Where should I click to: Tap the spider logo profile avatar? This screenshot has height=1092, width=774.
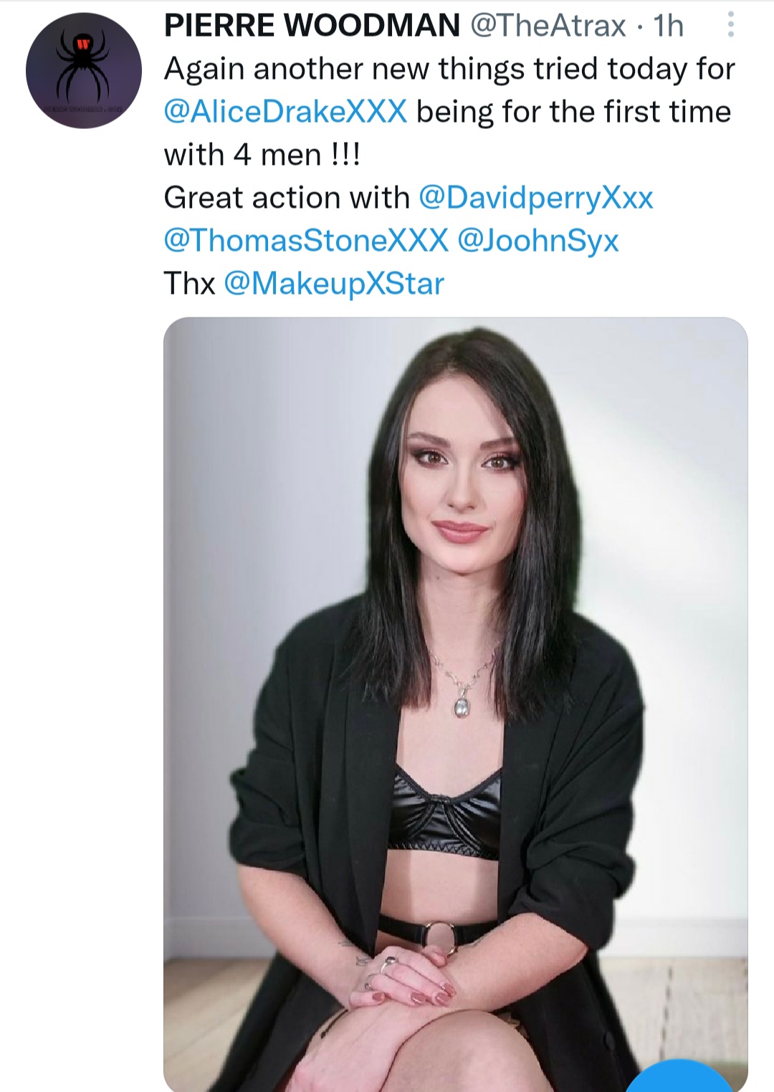point(83,71)
